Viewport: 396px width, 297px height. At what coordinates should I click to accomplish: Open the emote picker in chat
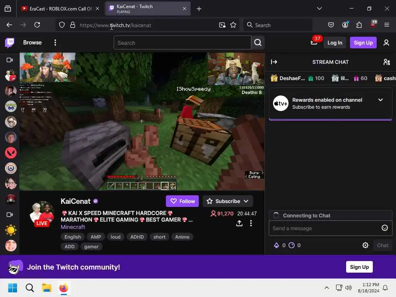pos(384,228)
